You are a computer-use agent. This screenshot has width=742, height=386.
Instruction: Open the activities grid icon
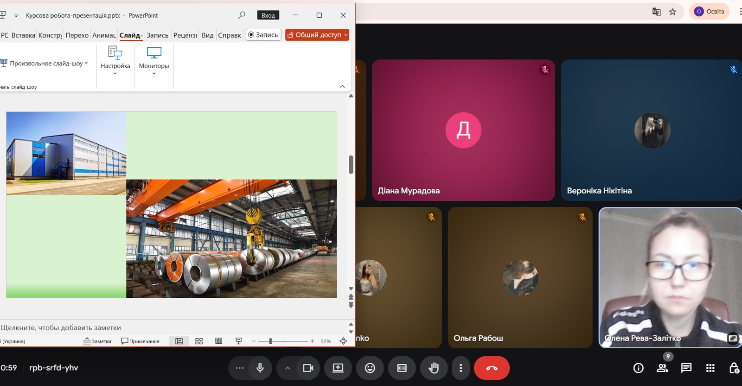tap(710, 368)
